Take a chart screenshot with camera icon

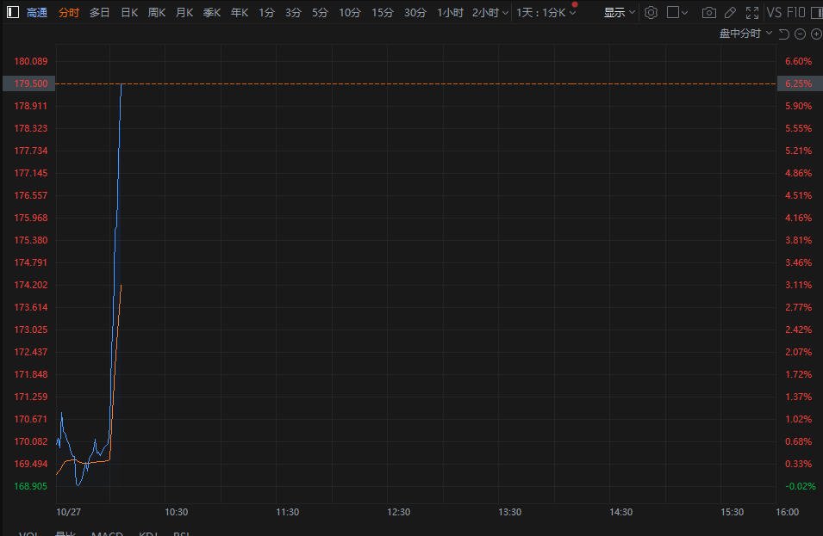click(708, 13)
